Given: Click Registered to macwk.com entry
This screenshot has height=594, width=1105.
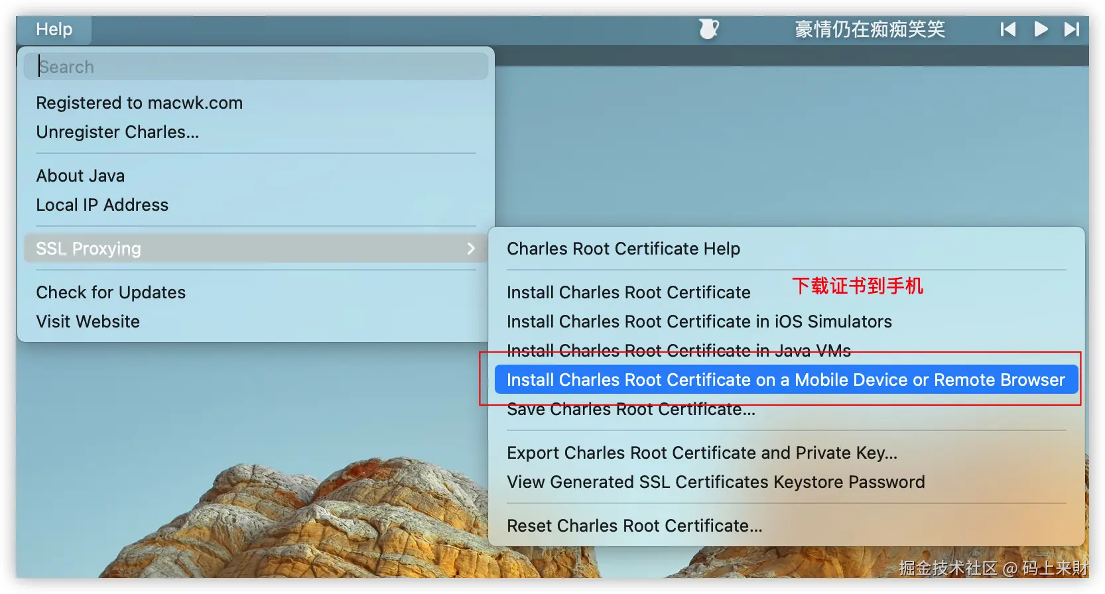Looking at the screenshot, I should point(139,103).
